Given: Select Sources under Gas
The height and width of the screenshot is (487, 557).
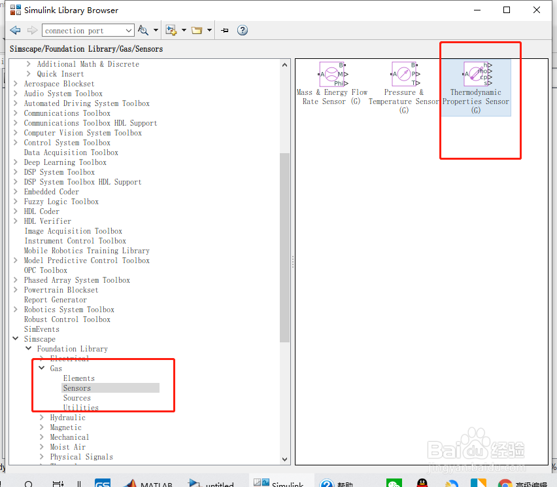Looking at the screenshot, I should [x=76, y=398].
